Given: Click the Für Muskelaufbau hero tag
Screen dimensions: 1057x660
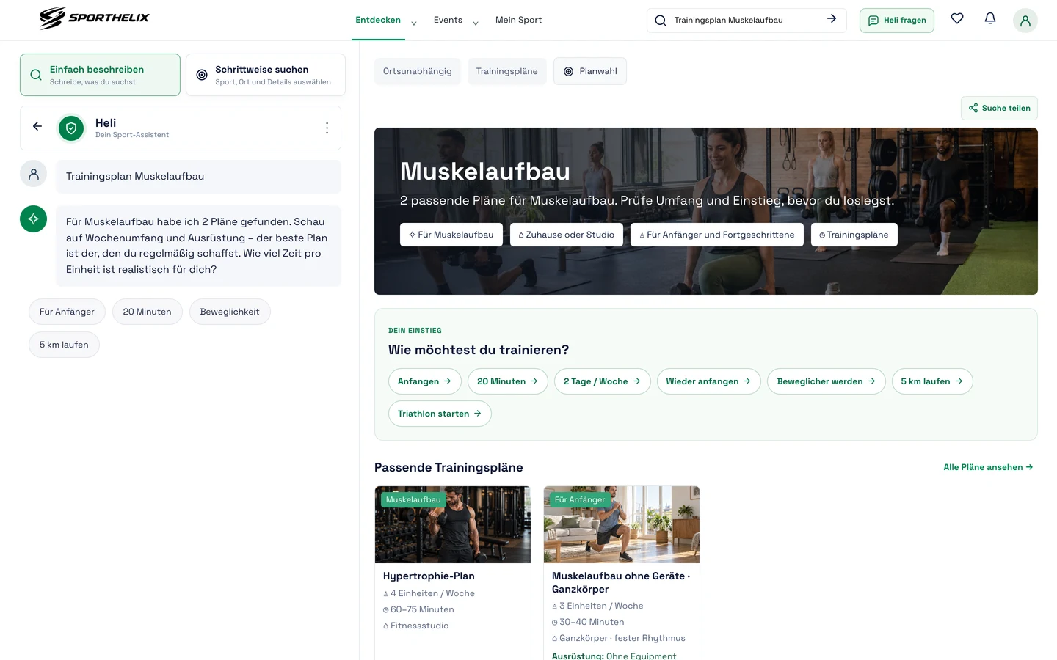Looking at the screenshot, I should click(451, 235).
